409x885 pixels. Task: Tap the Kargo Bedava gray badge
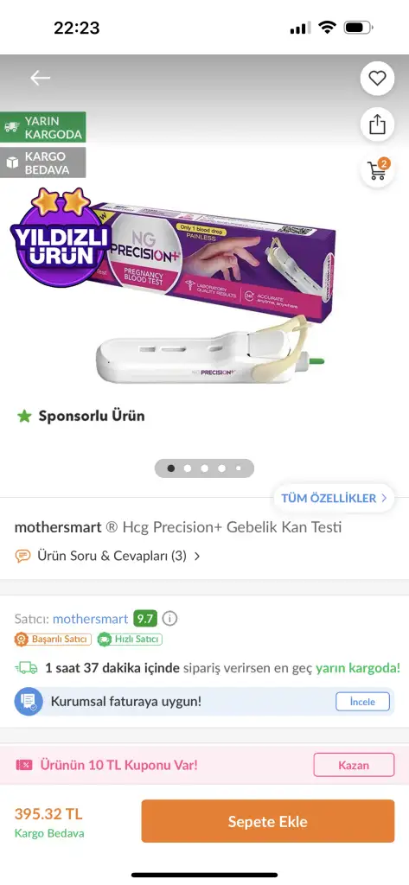(43, 163)
